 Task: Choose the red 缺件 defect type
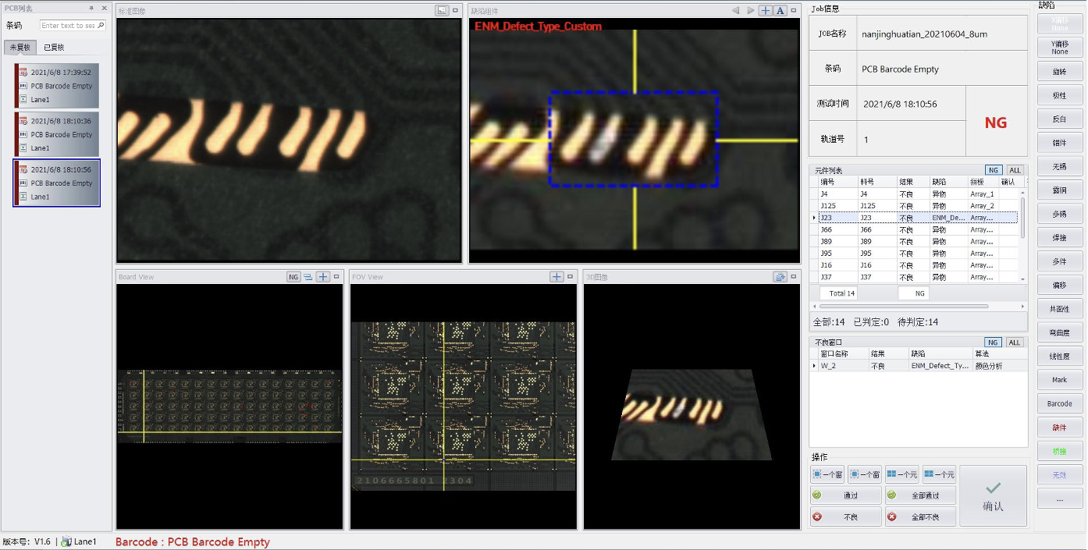click(1059, 428)
